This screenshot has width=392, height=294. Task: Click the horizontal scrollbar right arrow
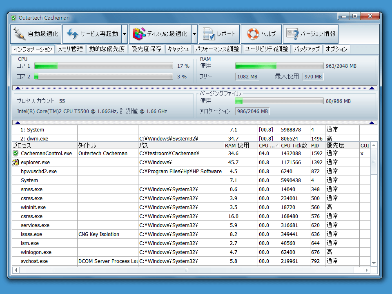tap(367, 270)
